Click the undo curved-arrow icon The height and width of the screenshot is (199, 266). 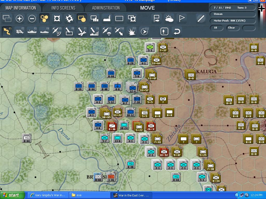coord(177,31)
